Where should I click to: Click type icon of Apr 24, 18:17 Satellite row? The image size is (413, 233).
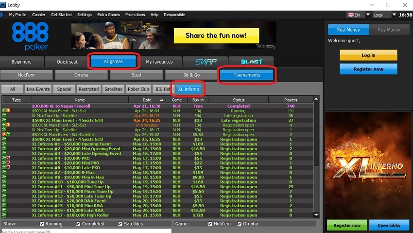tap(4, 130)
